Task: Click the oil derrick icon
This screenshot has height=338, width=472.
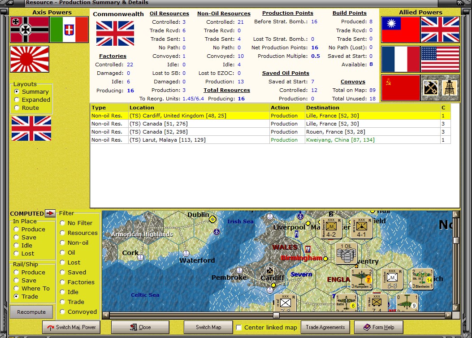Action: [450, 88]
